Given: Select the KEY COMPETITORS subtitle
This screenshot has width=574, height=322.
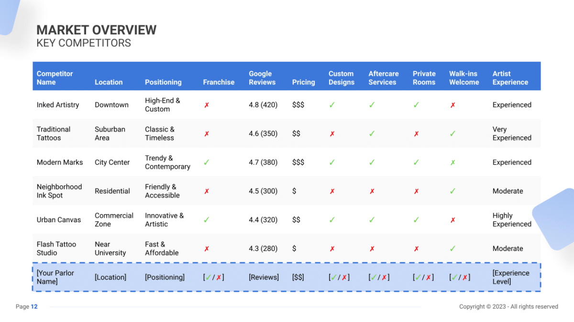Looking at the screenshot, I should (x=84, y=43).
